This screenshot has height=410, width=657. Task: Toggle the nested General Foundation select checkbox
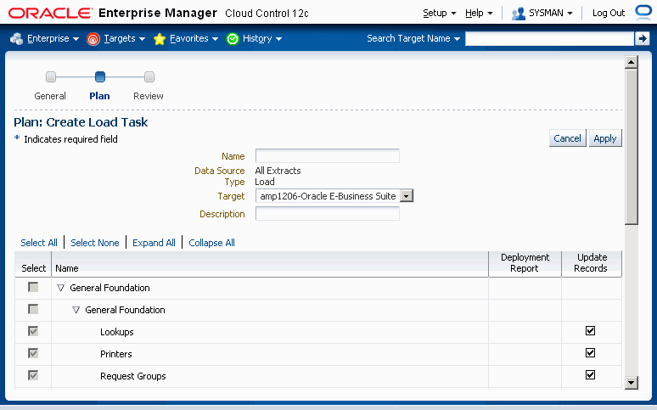pos(33,309)
